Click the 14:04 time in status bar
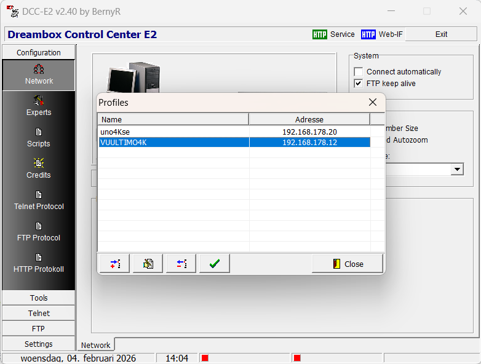This screenshot has width=481, height=364. [177, 358]
